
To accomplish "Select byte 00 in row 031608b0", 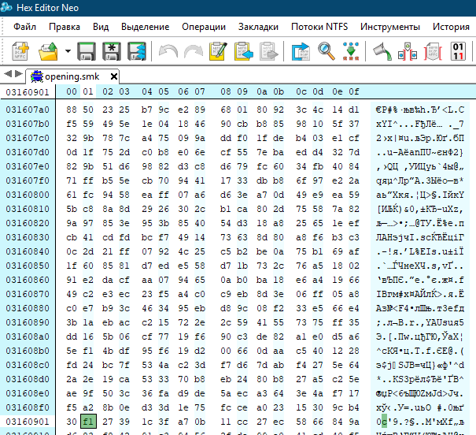I will tap(226, 351).
